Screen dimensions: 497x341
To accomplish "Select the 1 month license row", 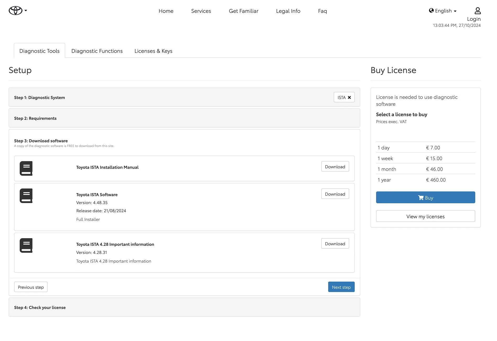I will [x=425, y=169].
